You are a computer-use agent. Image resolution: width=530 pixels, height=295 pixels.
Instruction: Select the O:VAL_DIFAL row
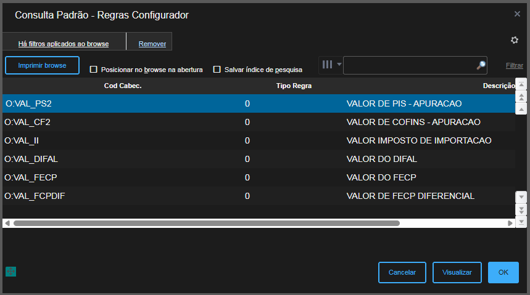click(x=185, y=159)
